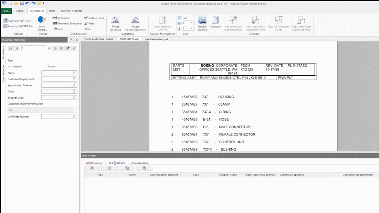Image resolution: width=379 pixels, height=213 pixels.
Task: Open the FILE menu button
Action: [x=6, y=11]
